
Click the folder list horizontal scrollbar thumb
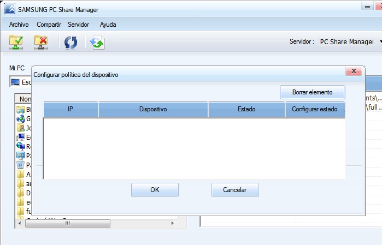pyautogui.click(x=68, y=223)
